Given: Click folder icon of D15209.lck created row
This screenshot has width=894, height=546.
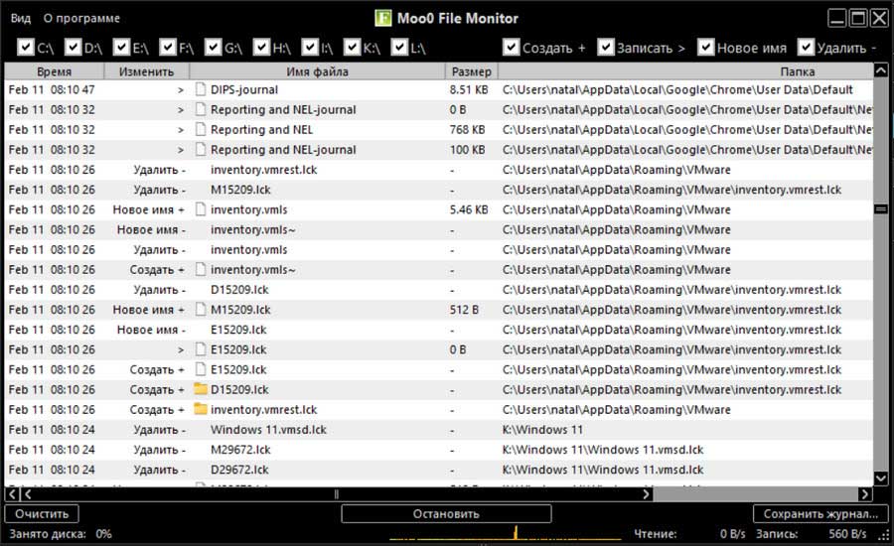Looking at the screenshot, I should click(200, 389).
